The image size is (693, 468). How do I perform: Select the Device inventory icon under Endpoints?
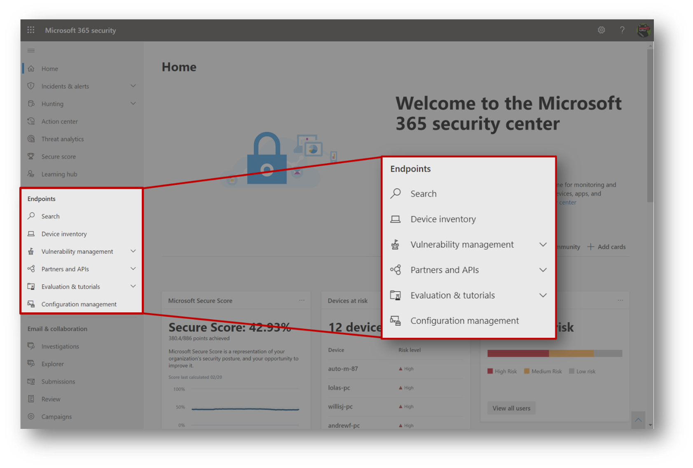click(31, 234)
